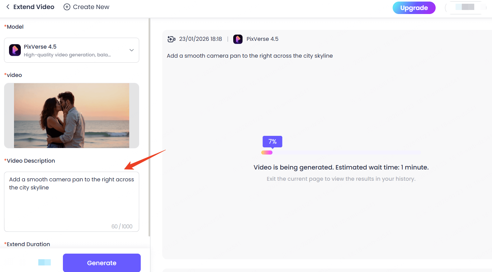Click the 7% progress indicator bubble
492x272 pixels.
pos(272,141)
